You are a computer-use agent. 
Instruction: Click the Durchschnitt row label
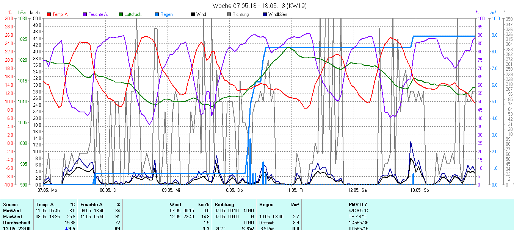[x=16, y=223]
